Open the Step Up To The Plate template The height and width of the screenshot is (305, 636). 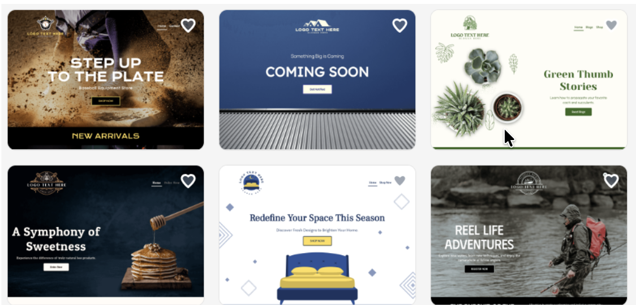[x=105, y=80]
